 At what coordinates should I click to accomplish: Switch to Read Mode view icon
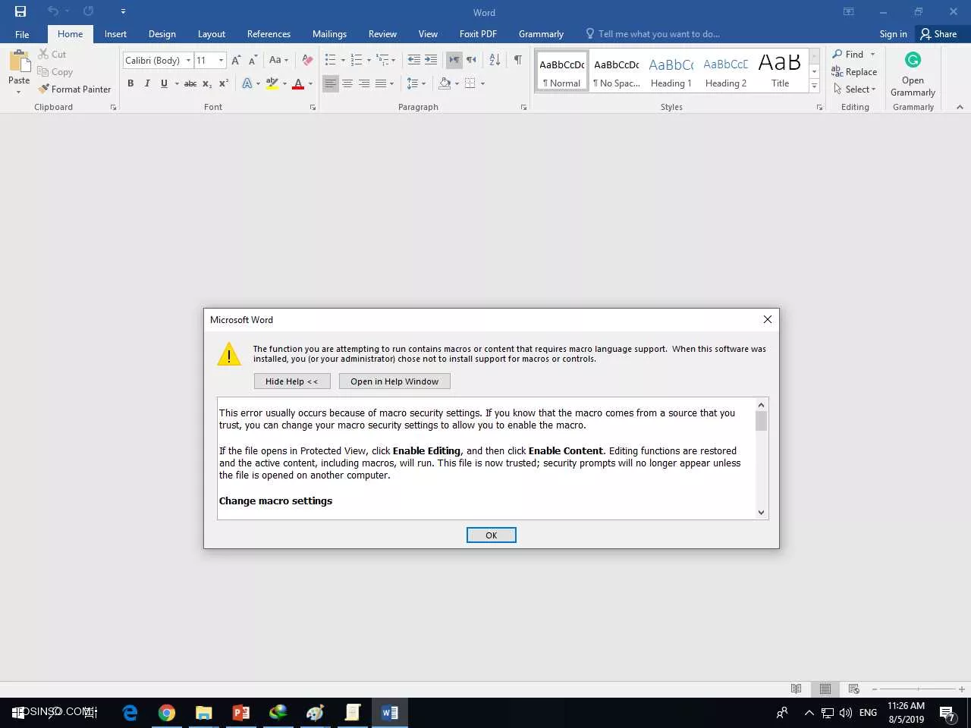[796, 689]
